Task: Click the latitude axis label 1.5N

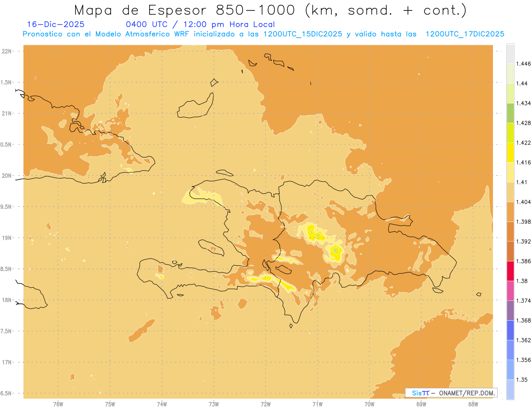Action: pyautogui.click(x=7, y=82)
